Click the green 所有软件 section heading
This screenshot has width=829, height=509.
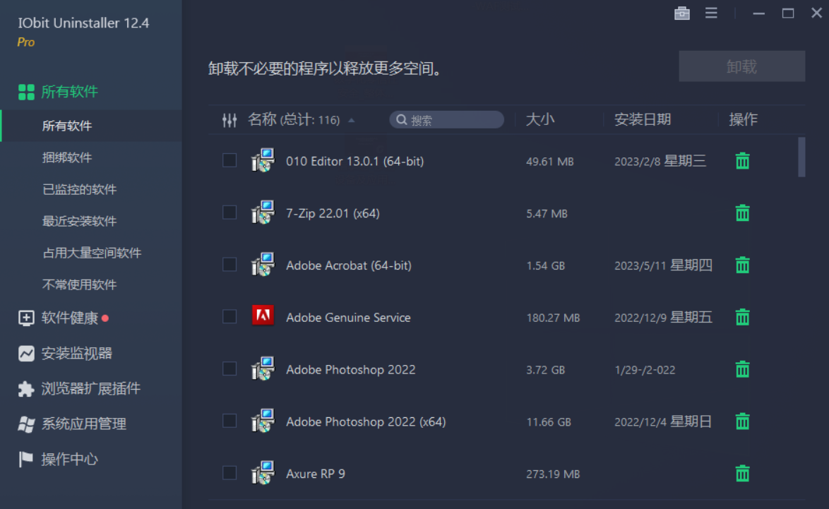point(70,92)
